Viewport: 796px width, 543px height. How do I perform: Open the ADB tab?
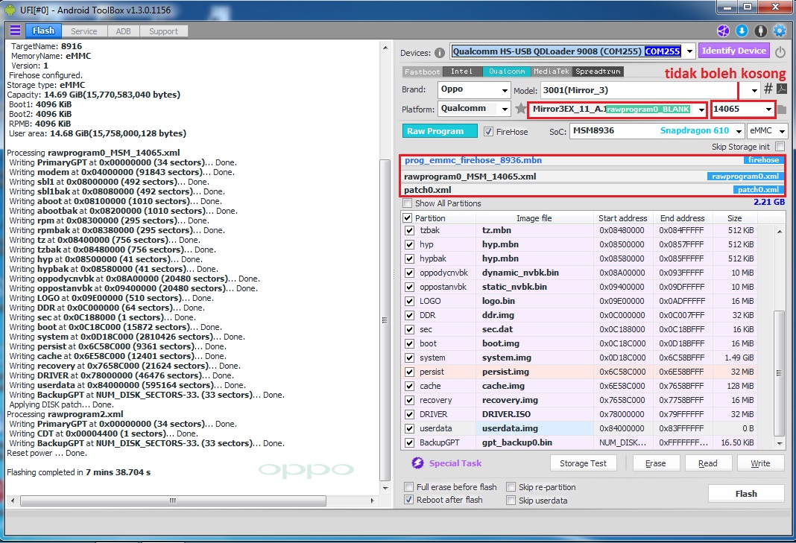click(124, 31)
